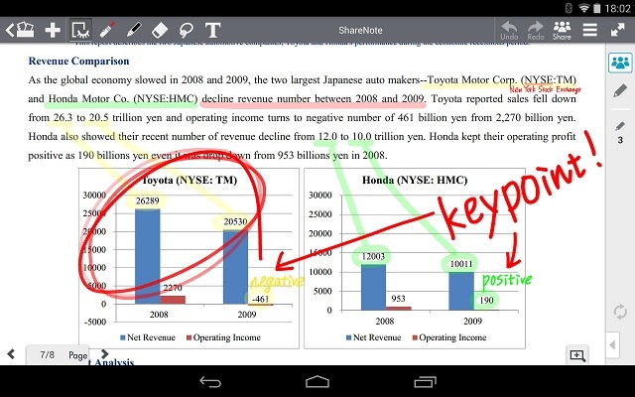
Task: Activate the selection hand tool
Action: (80, 30)
